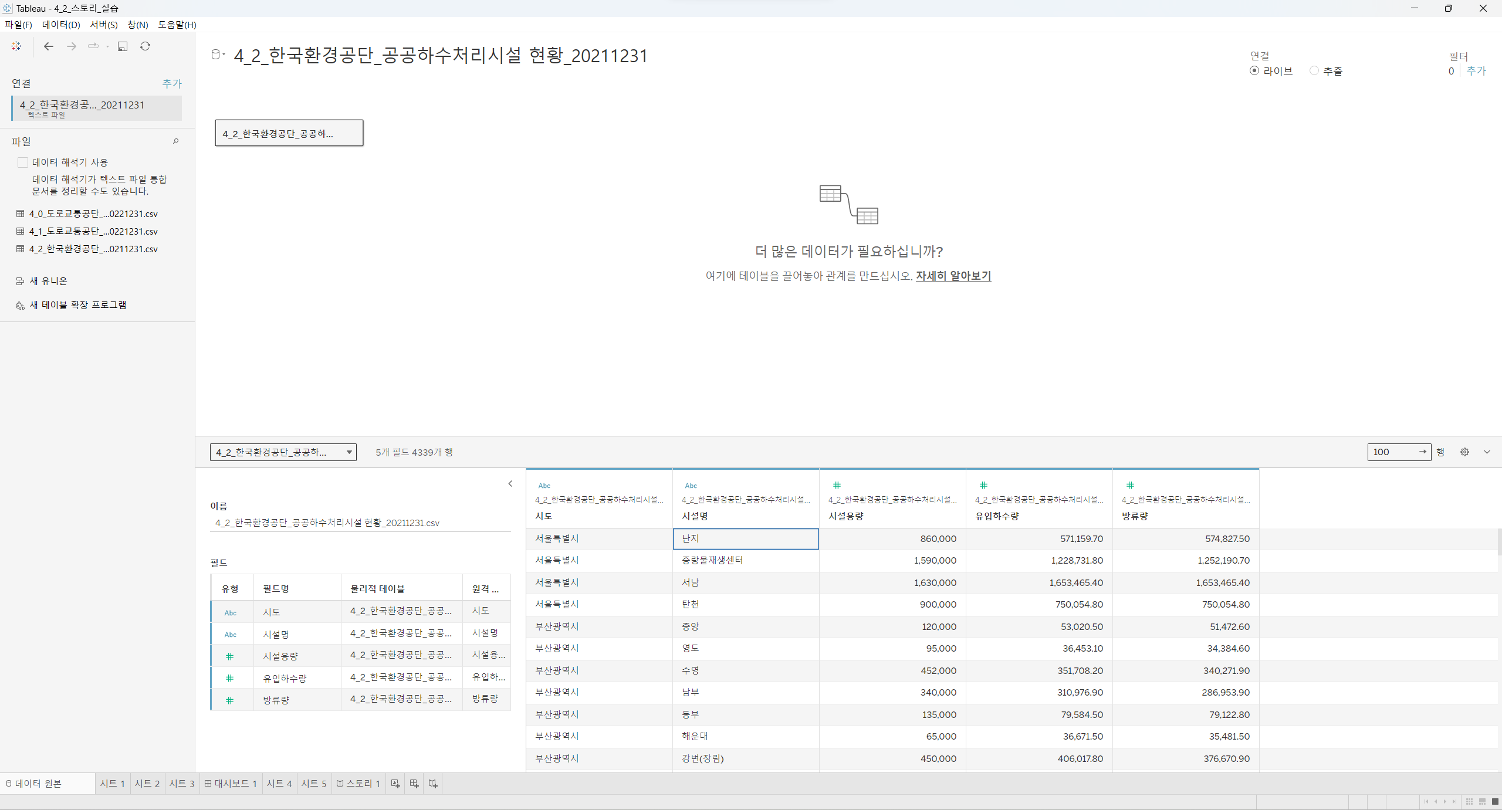The width and height of the screenshot is (1502, 810).
Task: Click the new worksheet icon at bottom
Action: click(395, 784)
